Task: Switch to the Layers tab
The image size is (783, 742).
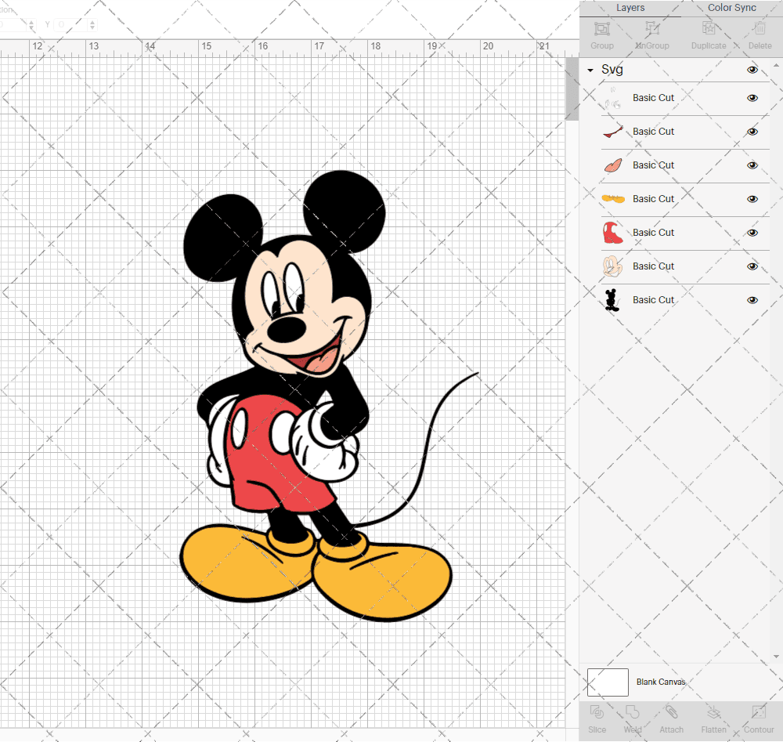Action: 630,8
